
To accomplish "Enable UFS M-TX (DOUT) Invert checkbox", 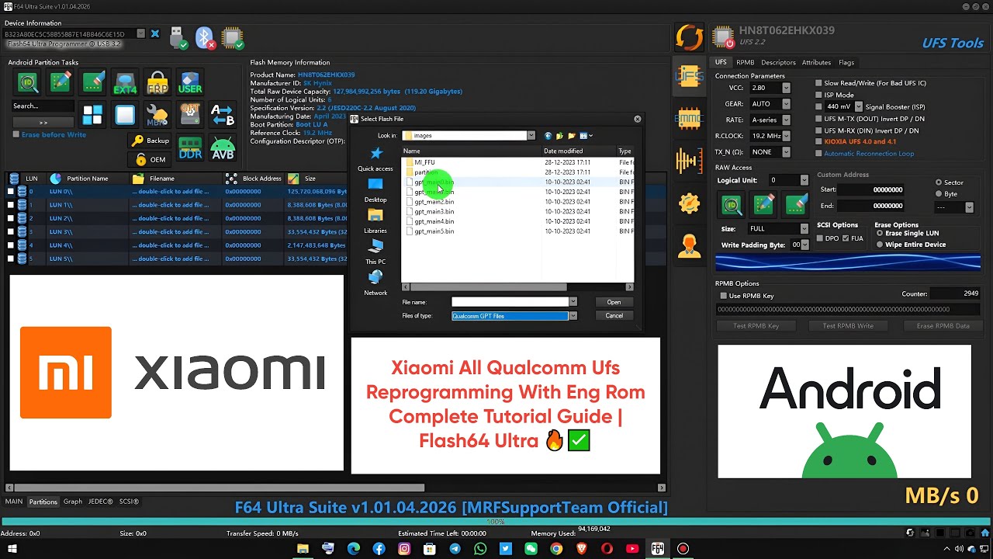I will (x=818, y=119).
